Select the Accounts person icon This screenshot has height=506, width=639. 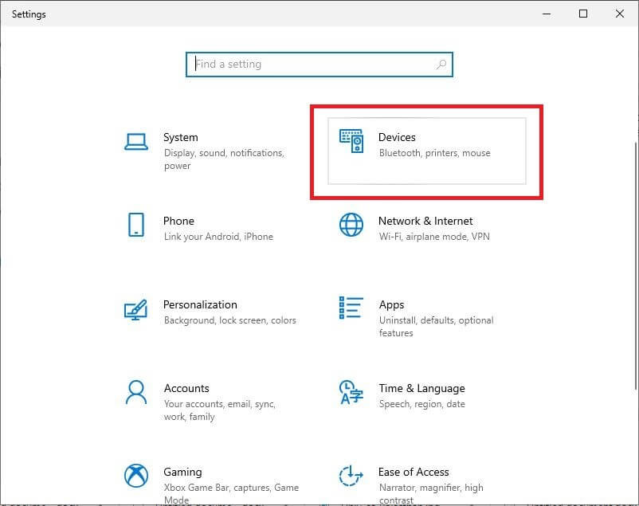pyautogui.click(x=136, y=392)
